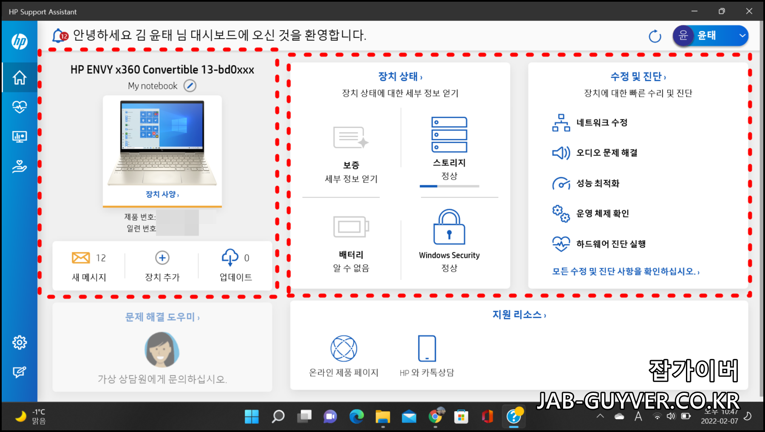Open notification bell with 12 badge
765x432 pixels.
pyautogui.click(x=60, y=35)
